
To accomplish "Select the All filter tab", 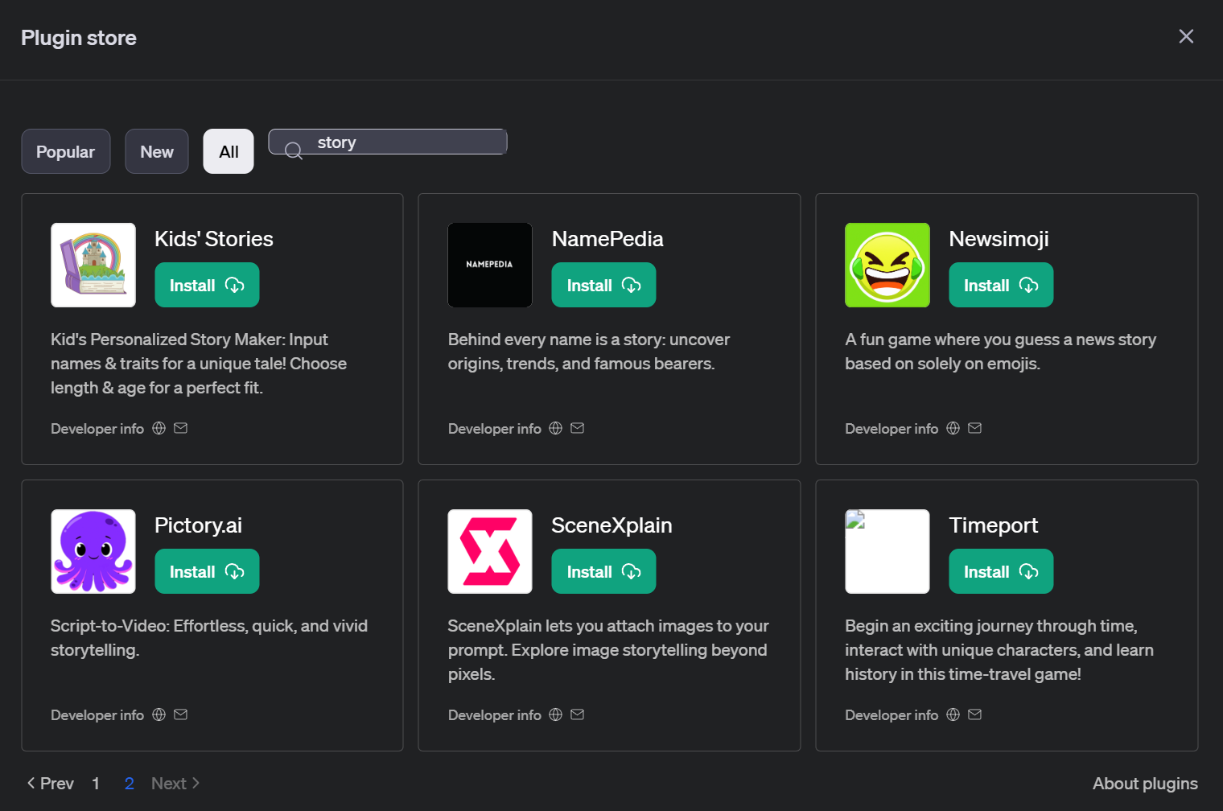I will [229, 152].
